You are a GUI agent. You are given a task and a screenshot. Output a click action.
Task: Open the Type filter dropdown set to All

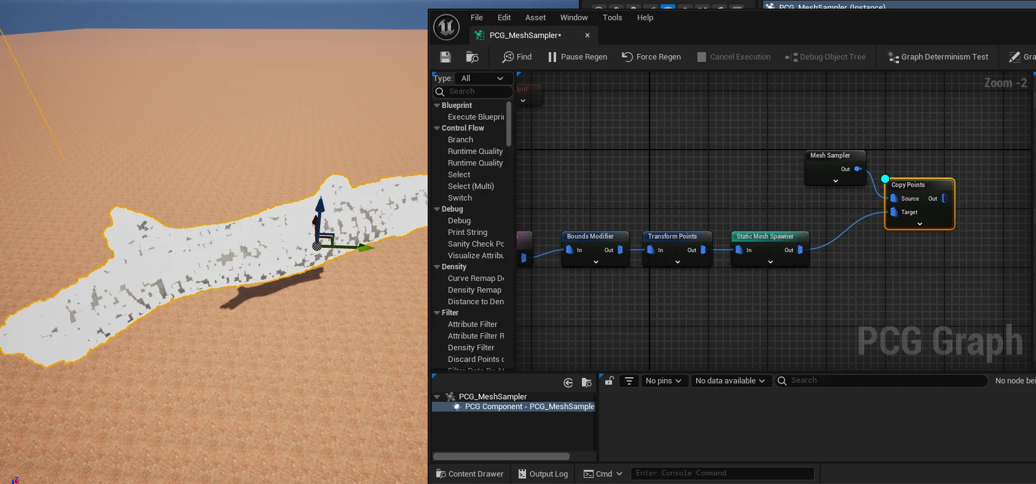click(x=484, y=79)
